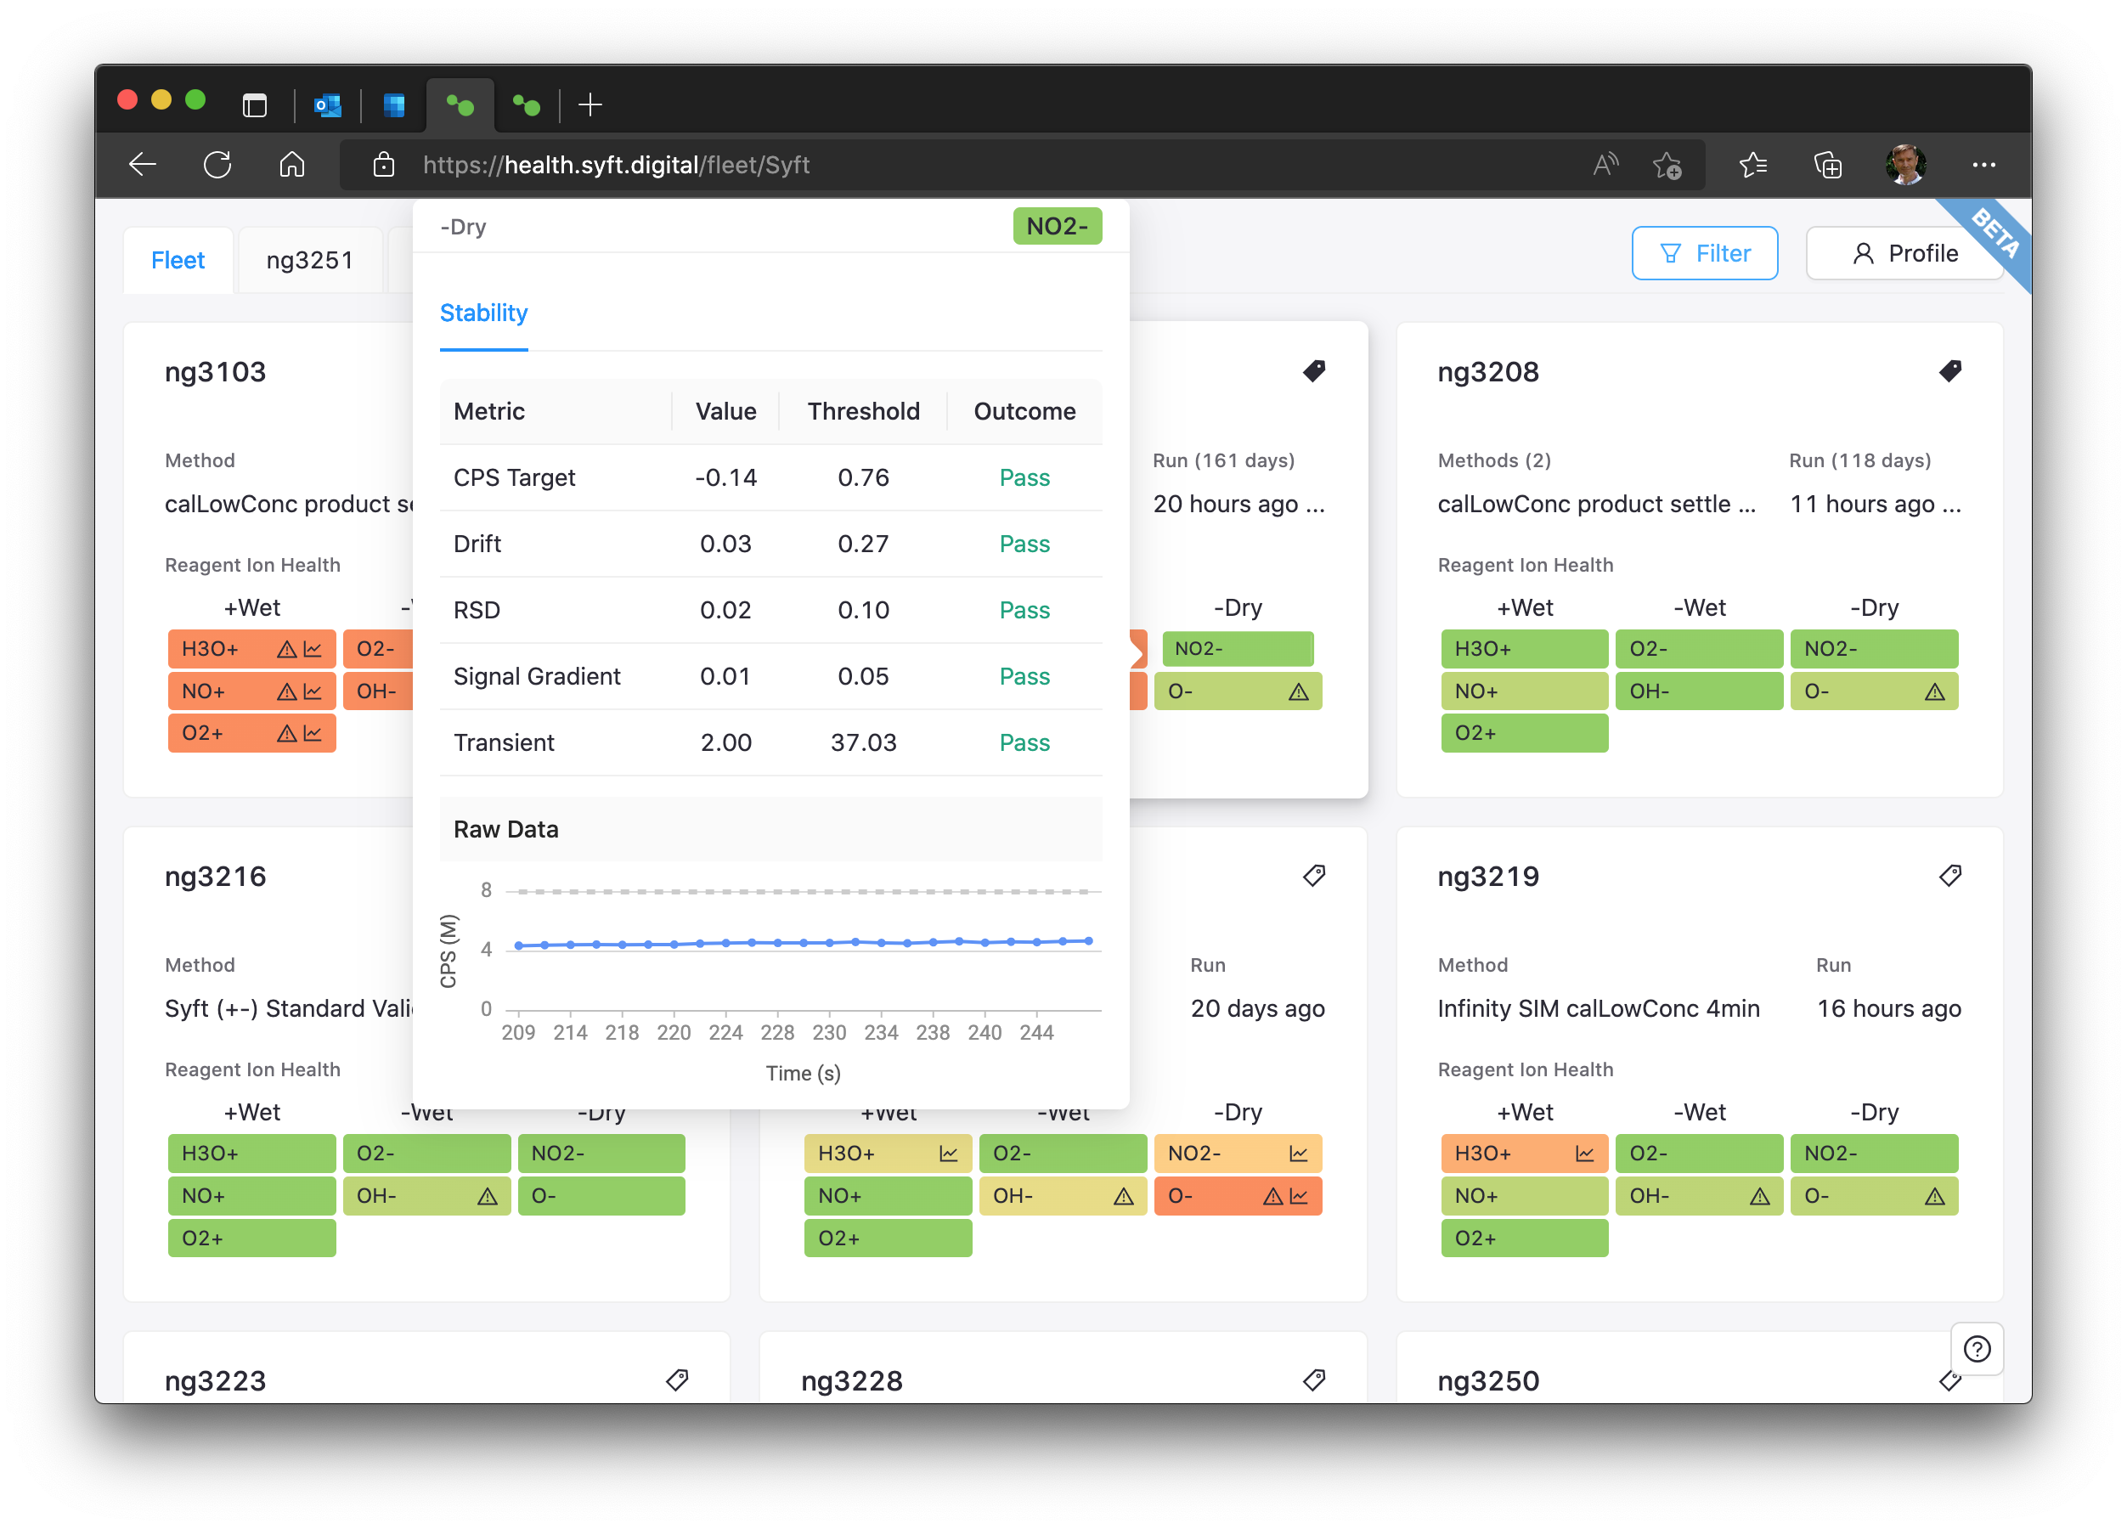
Task: Click the address bar URL
Action: point(616,165)
